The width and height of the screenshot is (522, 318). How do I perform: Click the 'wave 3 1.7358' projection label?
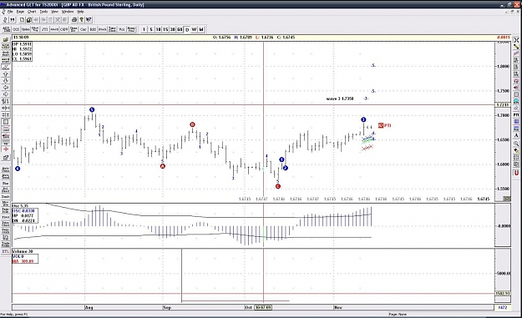340,98
